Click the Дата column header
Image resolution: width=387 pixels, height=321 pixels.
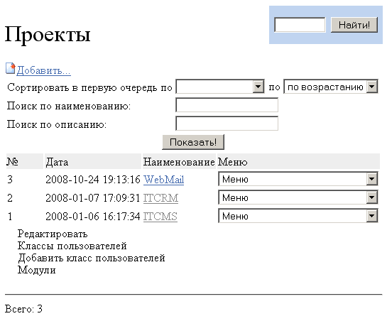(x=57, y=162)
